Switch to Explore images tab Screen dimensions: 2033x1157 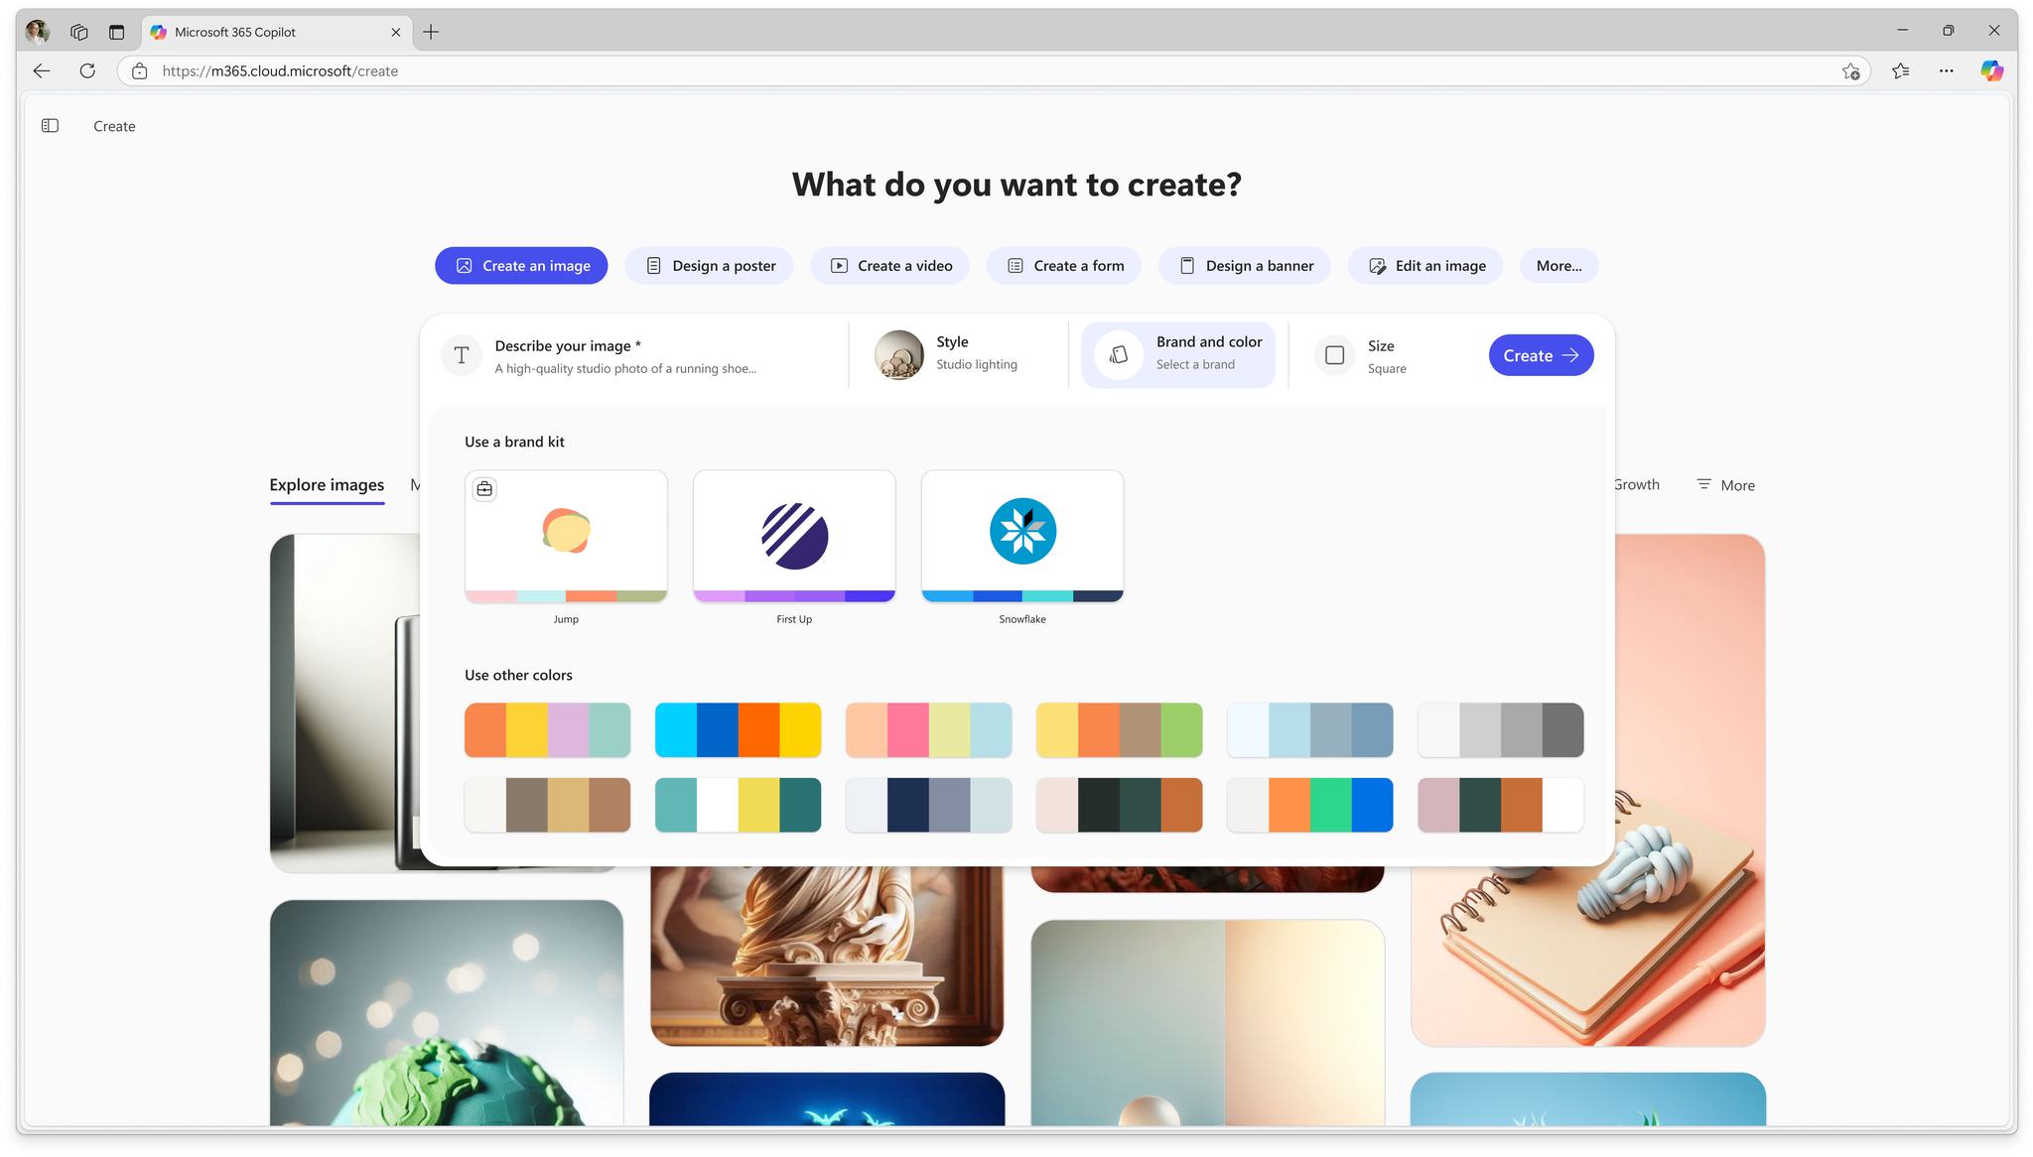[x=327, y=485]
